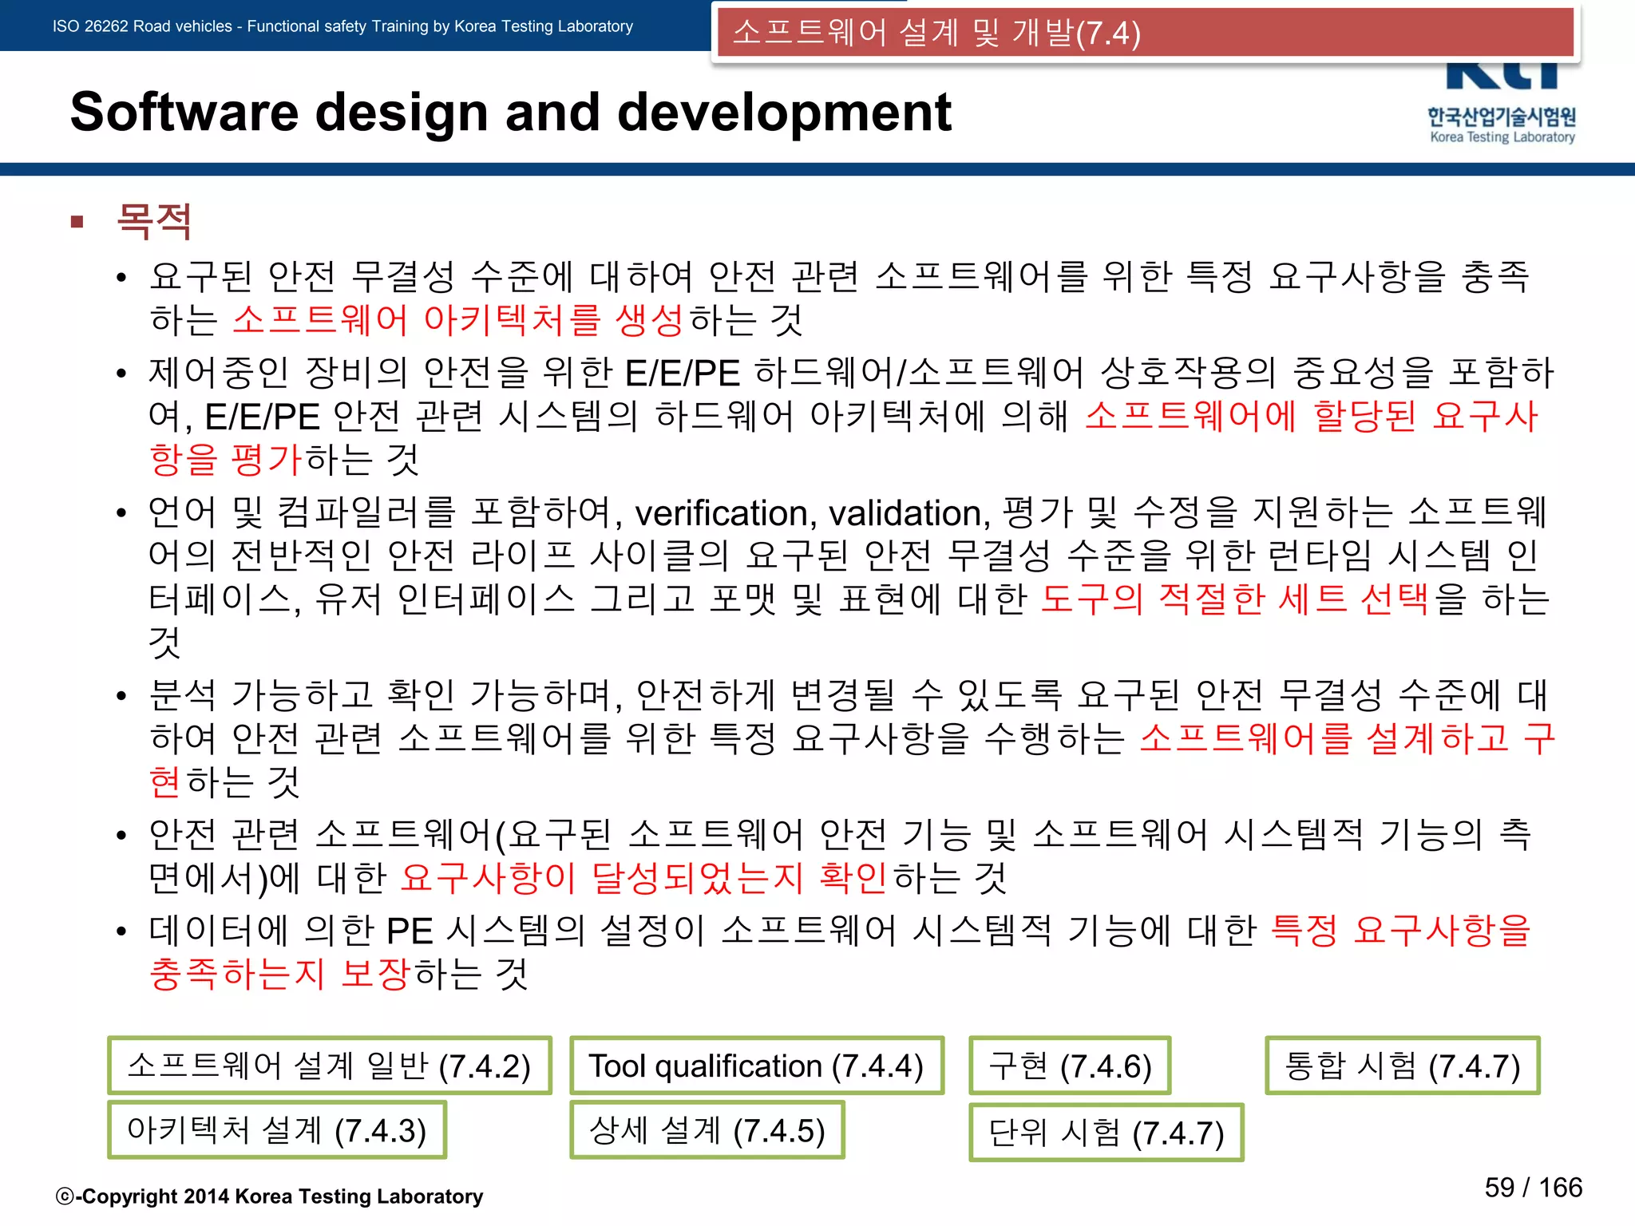Select the 단위 시험 (7.4.7) box
This screenshot has width=1635, height=1226.
[x=1106, y=1133]
